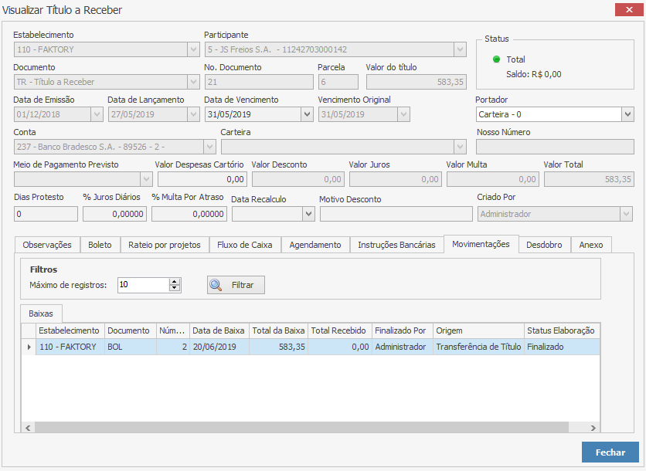Select the Fluxo de Caixa tab
646x471 pixels.
[245, 245]
